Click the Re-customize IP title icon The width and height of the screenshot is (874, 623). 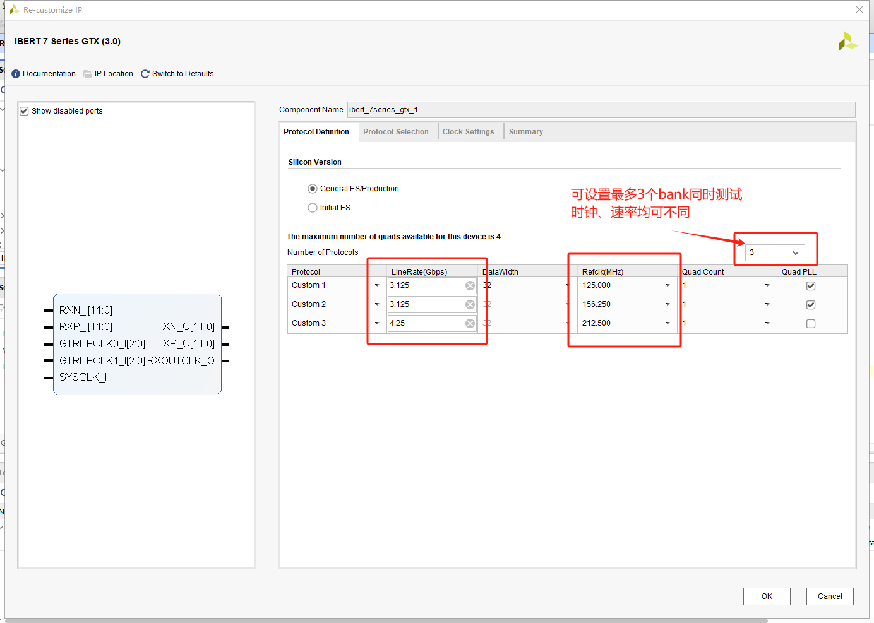coord(14,9)
